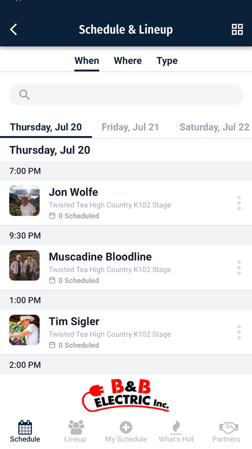Tap the search magnifier icon
Viewport: 252px width, 449px height.
pos(24,95)
